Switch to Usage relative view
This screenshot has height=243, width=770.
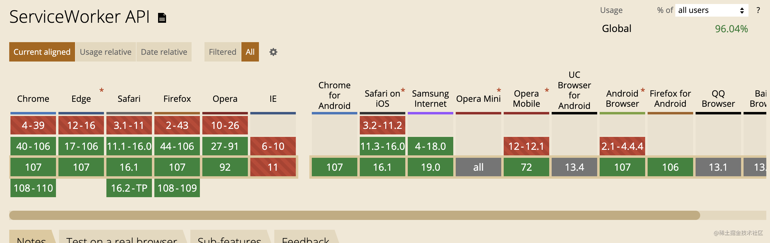[x=105, y=52]
